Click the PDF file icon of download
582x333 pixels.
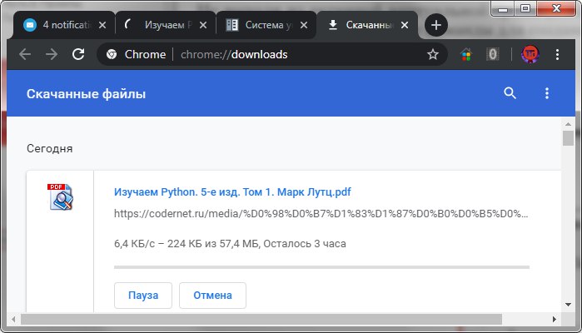click(x=60, y=196)
